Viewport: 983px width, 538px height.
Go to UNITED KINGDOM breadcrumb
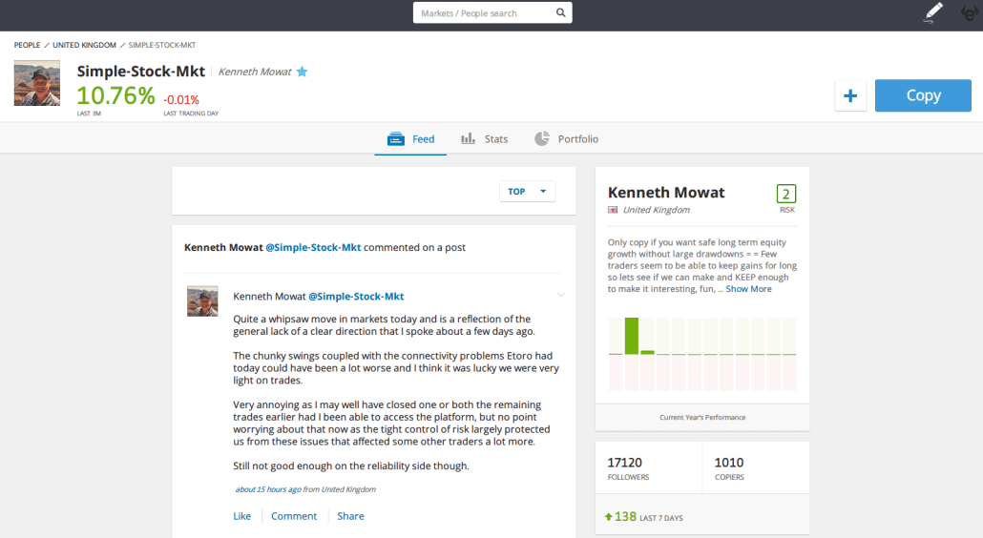[x=84, y=45]
